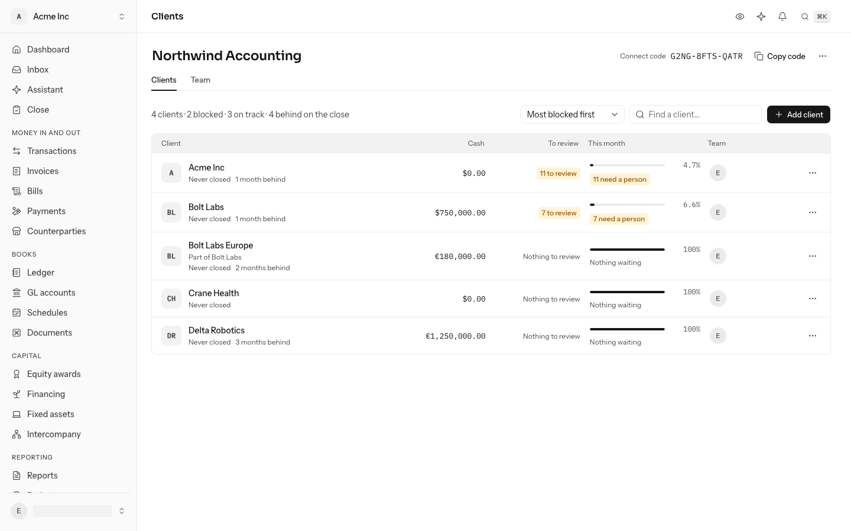This screenshot has width=851, height=531.
Task: Click the Acme Inc team member avatar
Action: (x=718, y=173)
